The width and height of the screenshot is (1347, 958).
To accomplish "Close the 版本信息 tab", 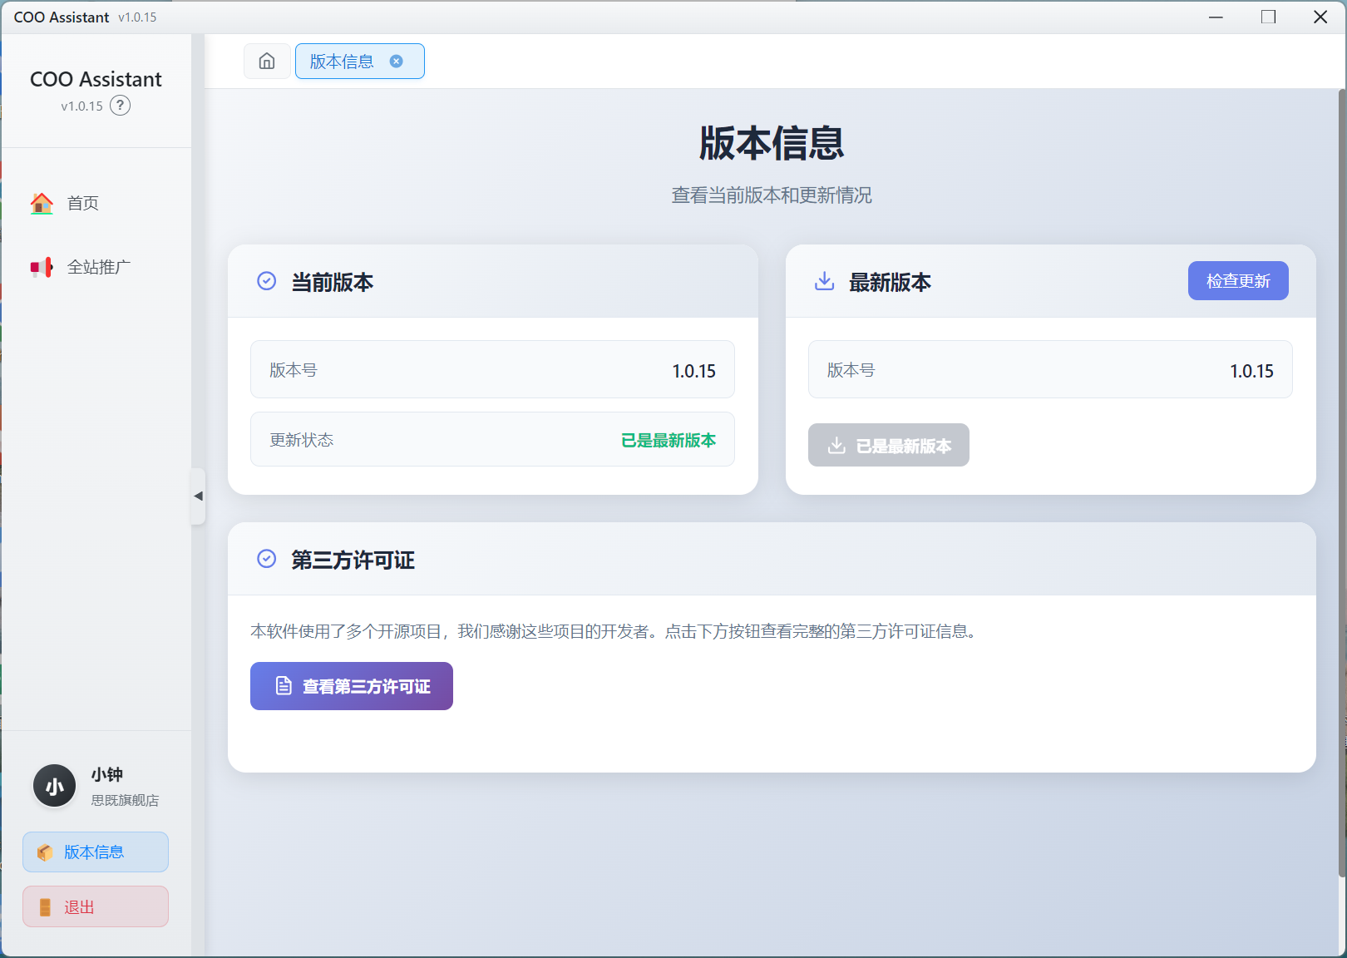I will 397,62.
